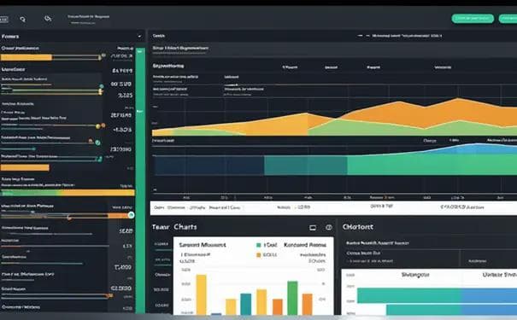Click the teal round knob on second slider row

[x=102, y=86]
